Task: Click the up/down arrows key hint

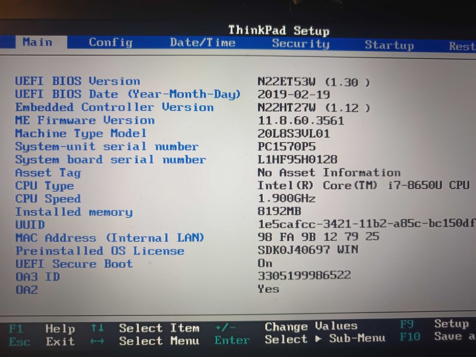Action: 97,328
